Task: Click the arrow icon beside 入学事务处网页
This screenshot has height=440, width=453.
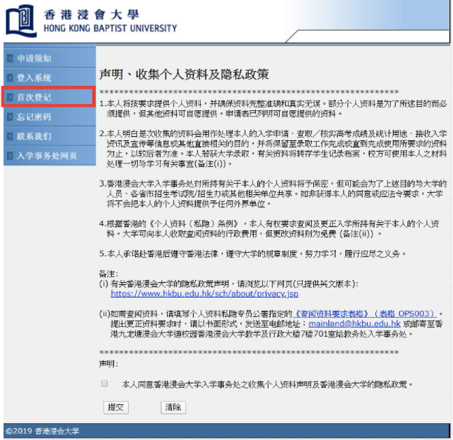Action: click(10, 156)
